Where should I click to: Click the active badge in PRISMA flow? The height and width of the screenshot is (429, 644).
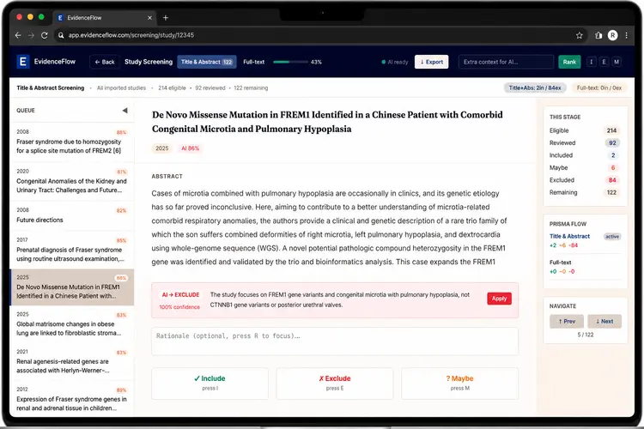coord(612,237)
